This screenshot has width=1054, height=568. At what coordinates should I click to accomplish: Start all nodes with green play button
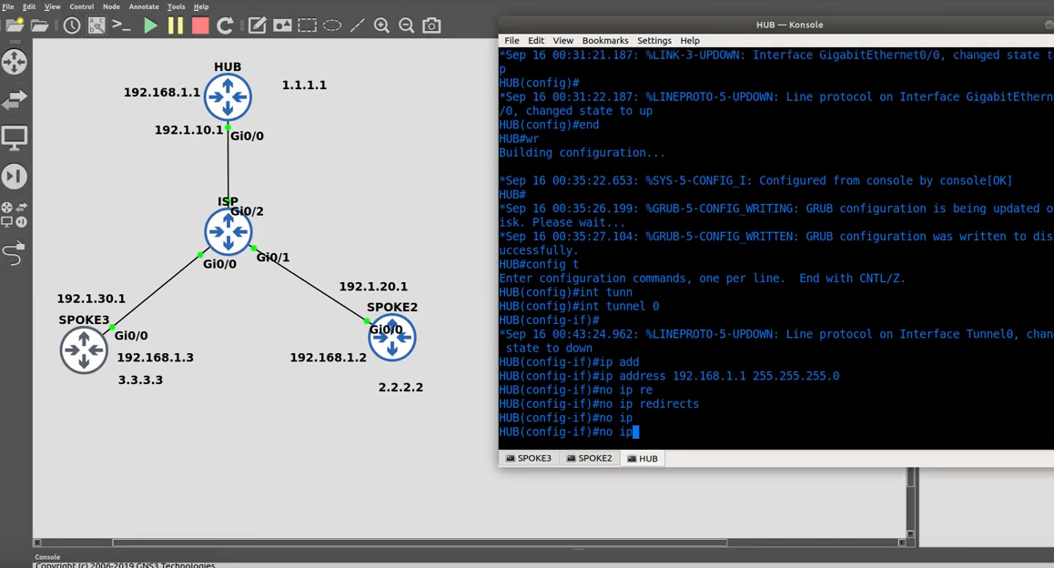(x=151, y=25)
